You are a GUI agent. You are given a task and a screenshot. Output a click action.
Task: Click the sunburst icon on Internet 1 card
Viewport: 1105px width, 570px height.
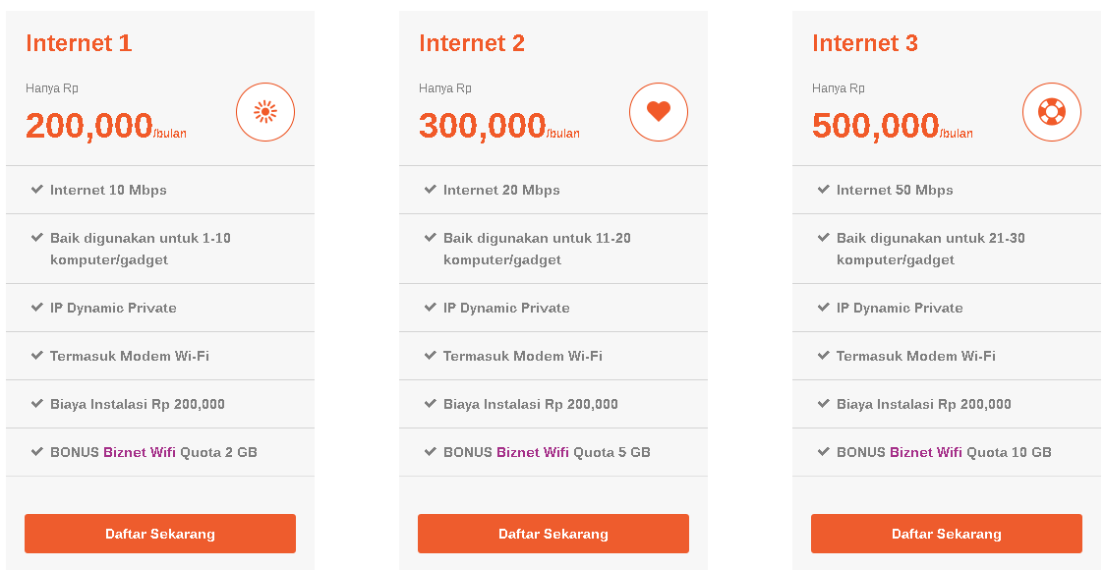click(x=264, y=112)
